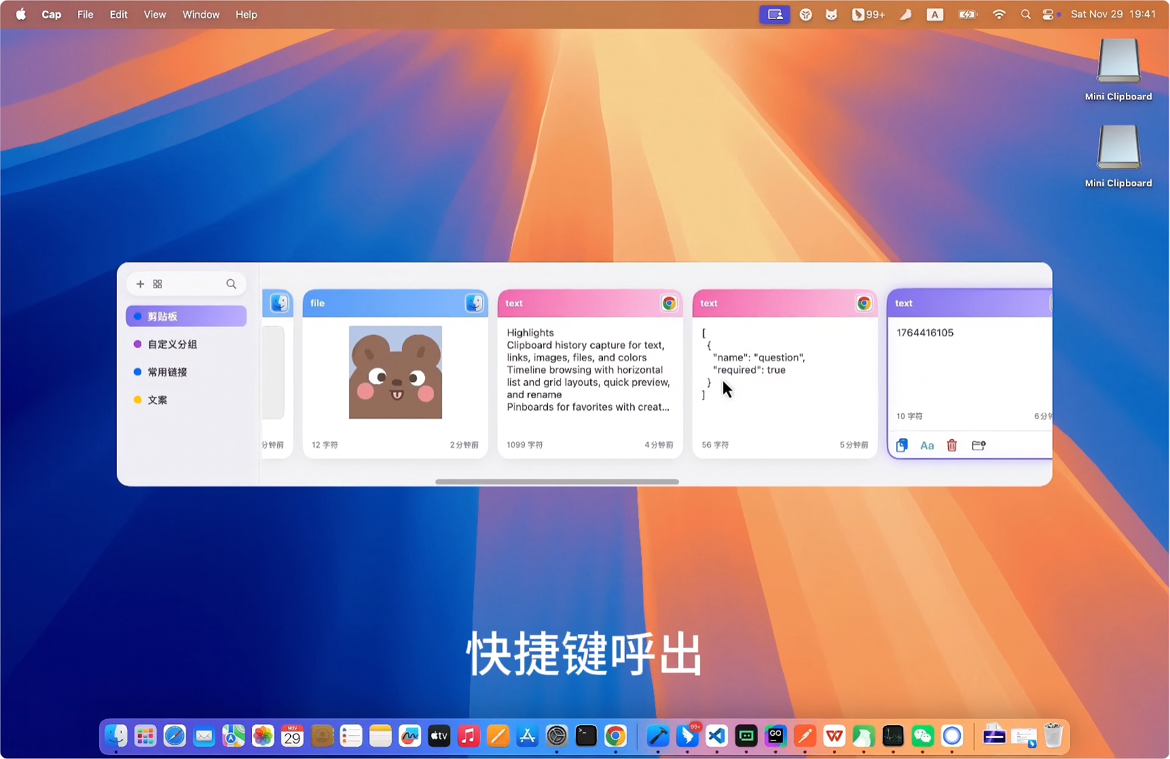Open the Window menu in the menu bar
The image size is (1170, 759).
(x=200, y=14)
